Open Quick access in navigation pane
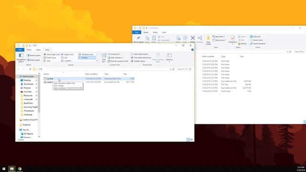The height and width of the screenshot is (172, 306). (28, 76)
